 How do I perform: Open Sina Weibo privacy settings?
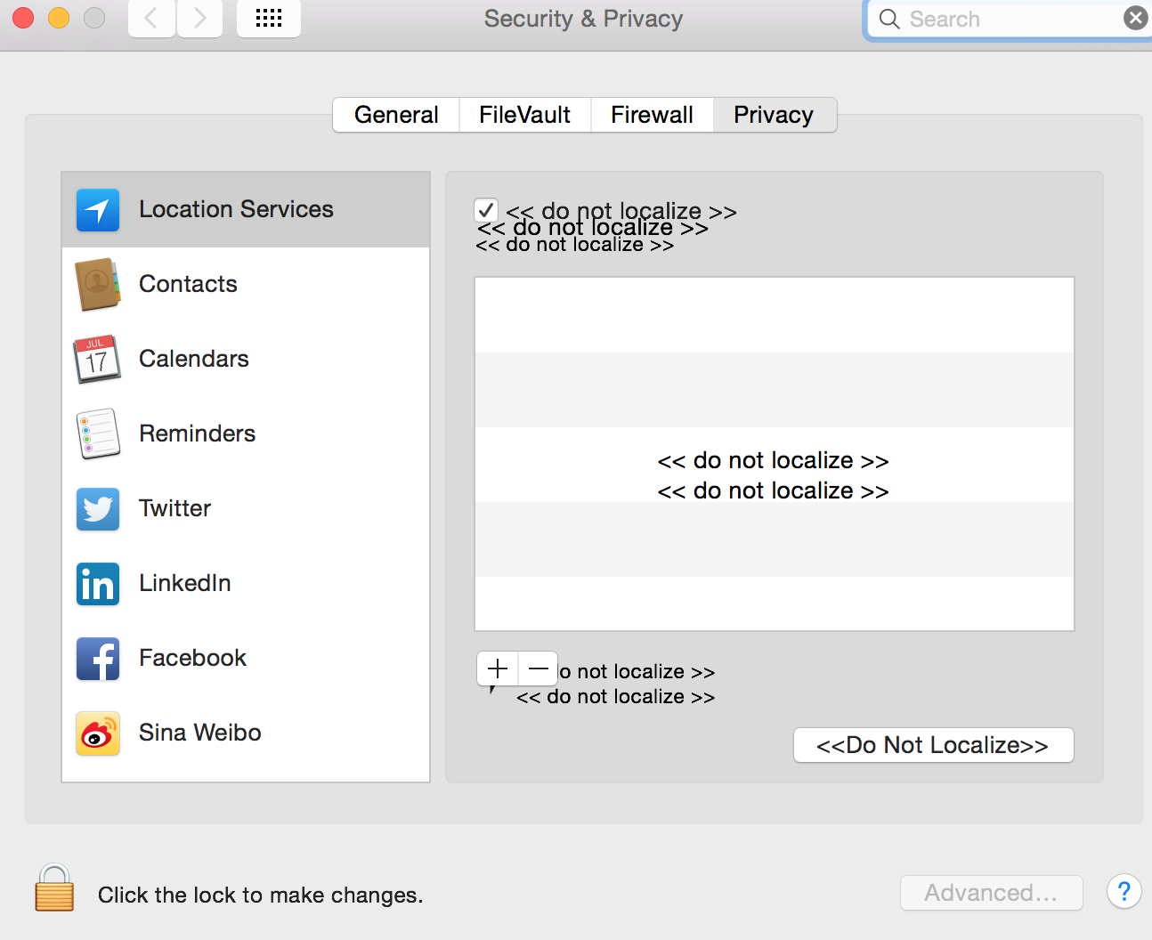[199, 732]
